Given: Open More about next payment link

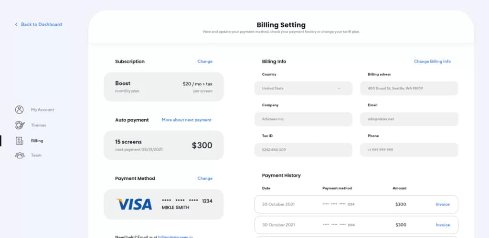Looking at the screenshot, I should tap(186, 120).
